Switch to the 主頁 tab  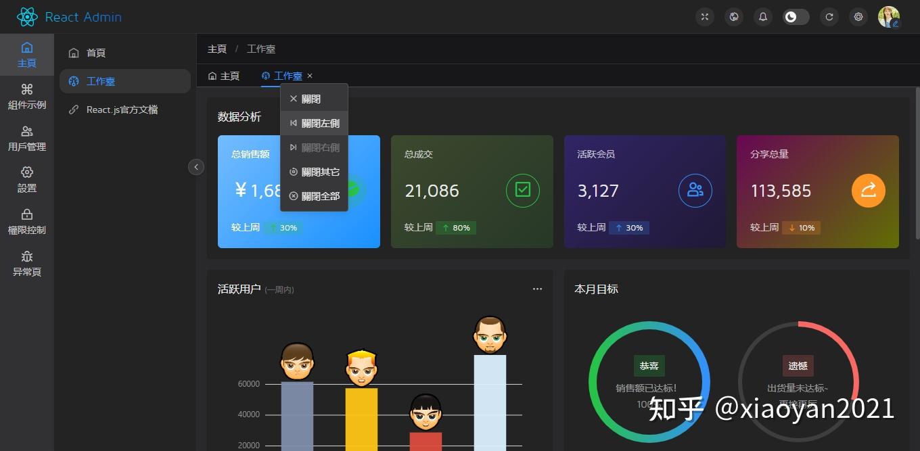[224, 76]
